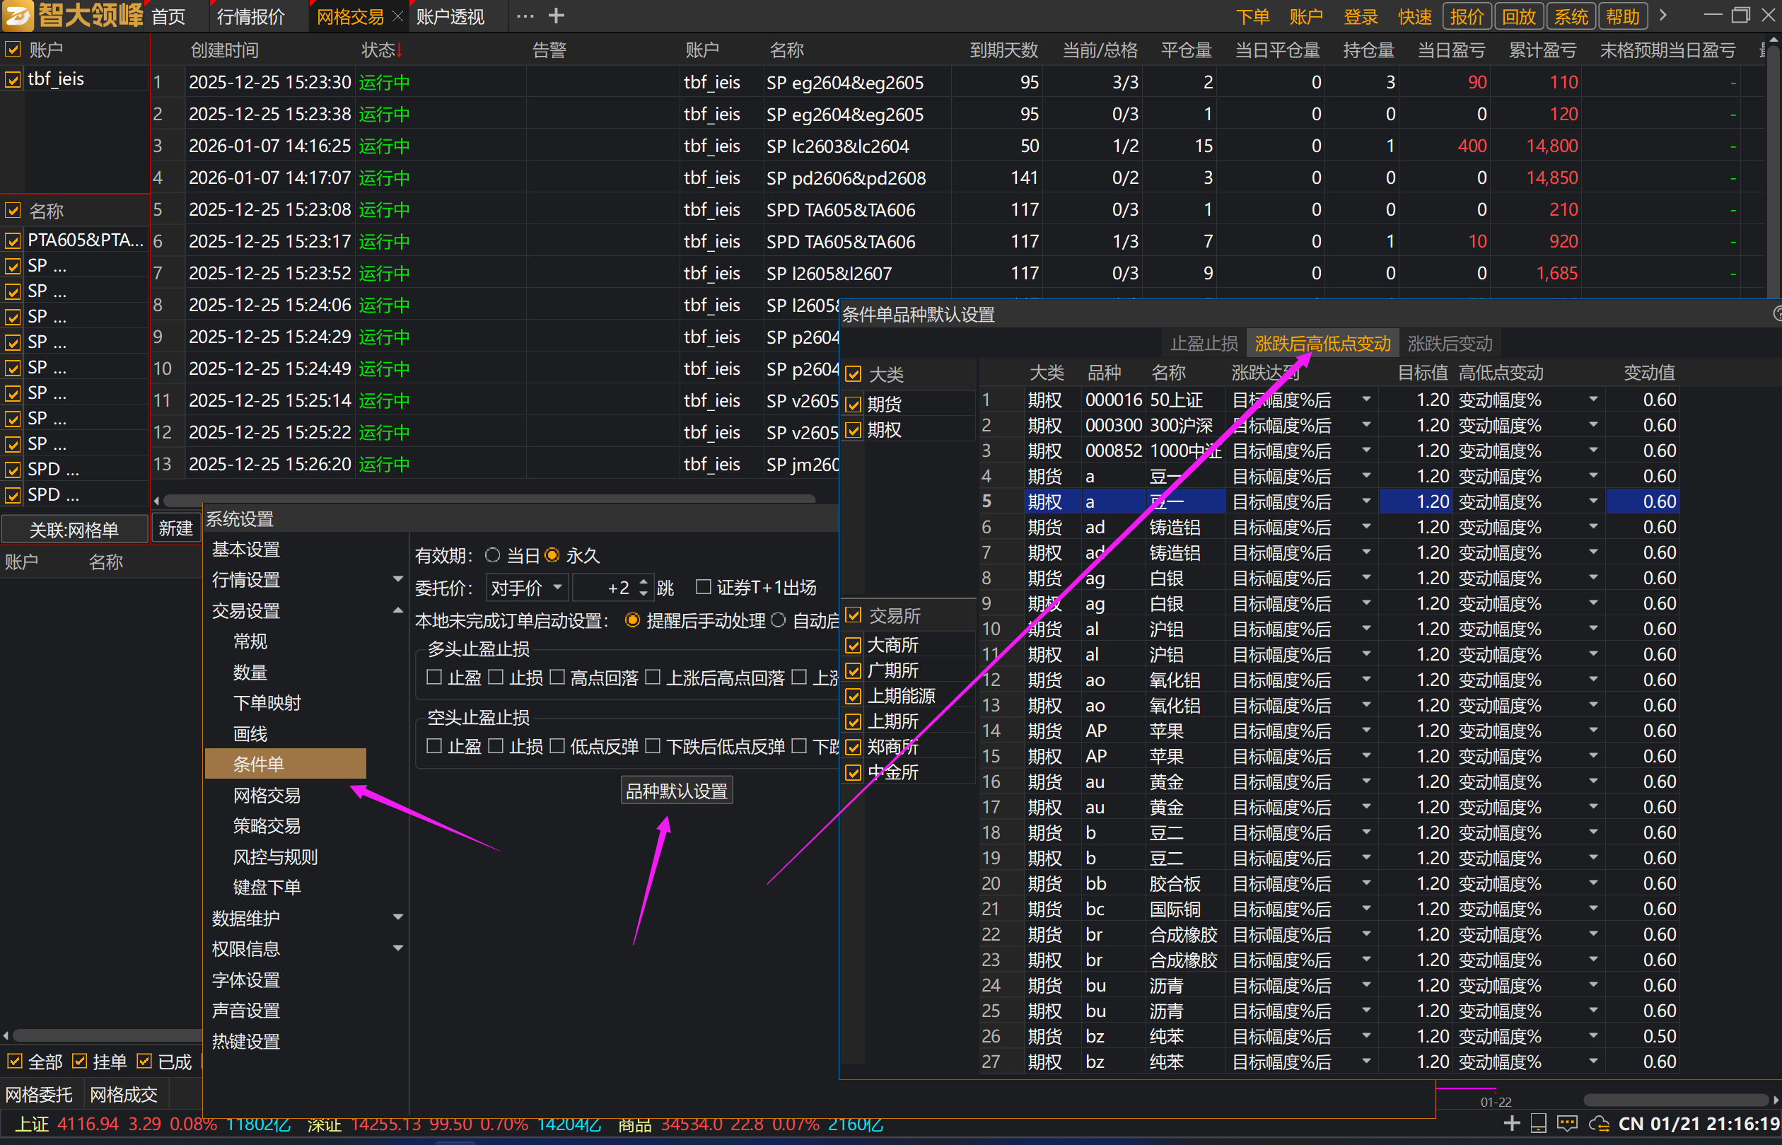Close the 网格交易 tab with its X
Image resolution: width=1782 pixels, height=1145 pixels.
click(397, 16)
